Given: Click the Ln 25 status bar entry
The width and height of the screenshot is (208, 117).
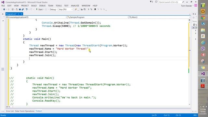Looking at the screenshot, I should click(154, 115).
